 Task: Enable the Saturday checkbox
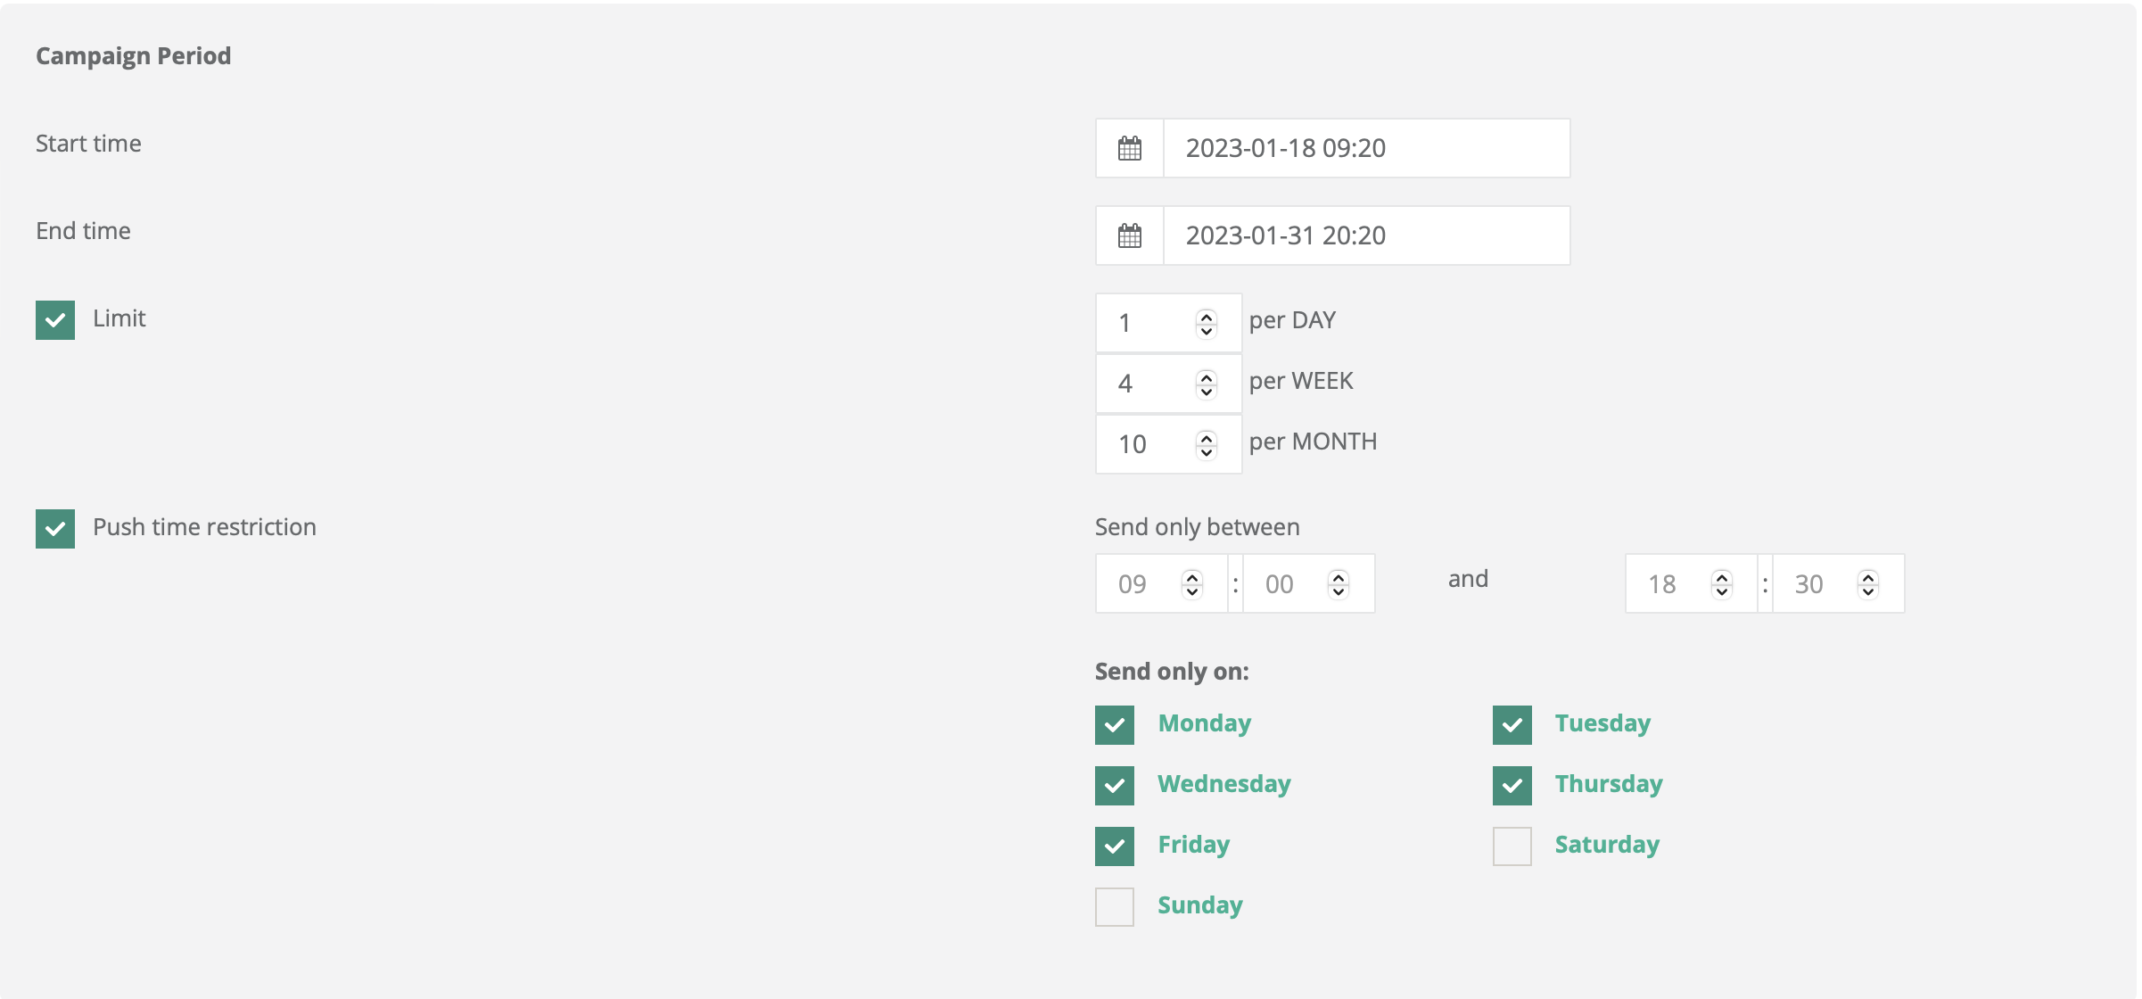pos(1512,846)
